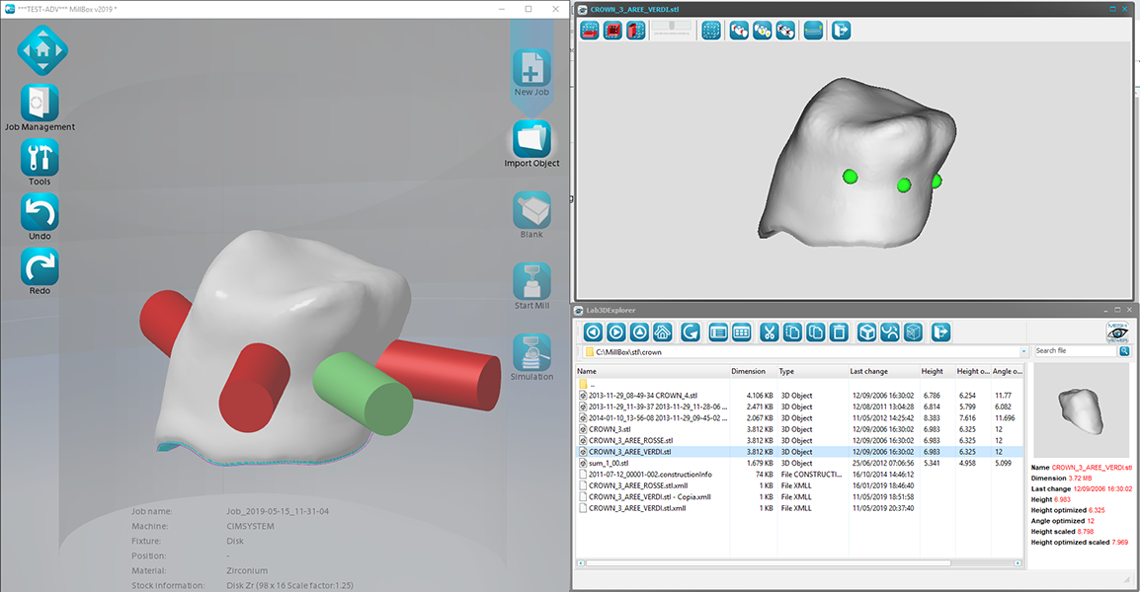Open Job Management
Viewport: 1140px width, 592px height.
(40, 103)
